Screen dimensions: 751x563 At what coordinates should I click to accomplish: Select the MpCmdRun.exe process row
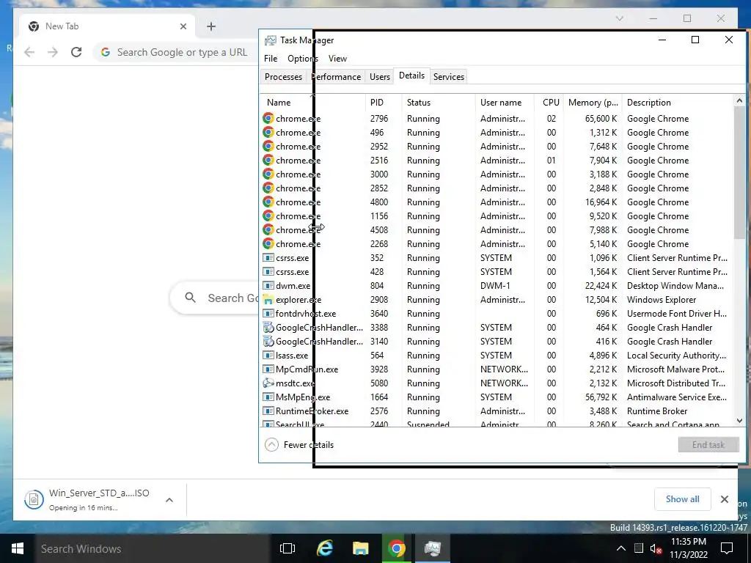click(496, 369)
